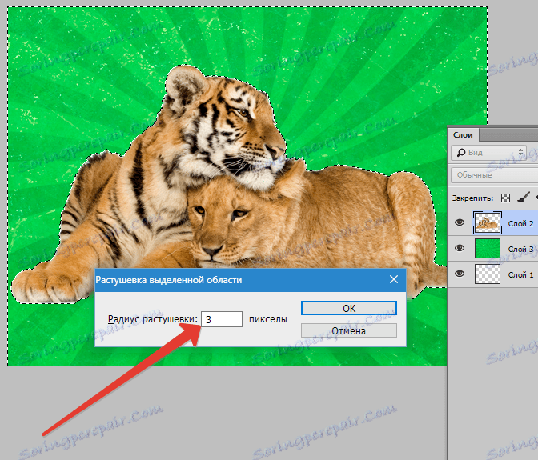Image resolution: width=538 pixels, height=460 pixels.
Task: Hide layer Слой 3
Action: tap(460, 248)
